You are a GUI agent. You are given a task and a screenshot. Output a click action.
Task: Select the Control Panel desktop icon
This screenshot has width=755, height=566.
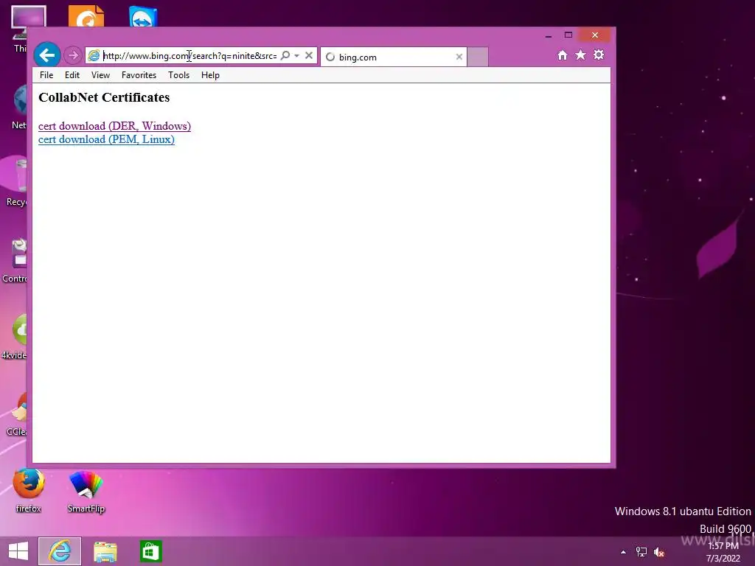coord(15,260)
